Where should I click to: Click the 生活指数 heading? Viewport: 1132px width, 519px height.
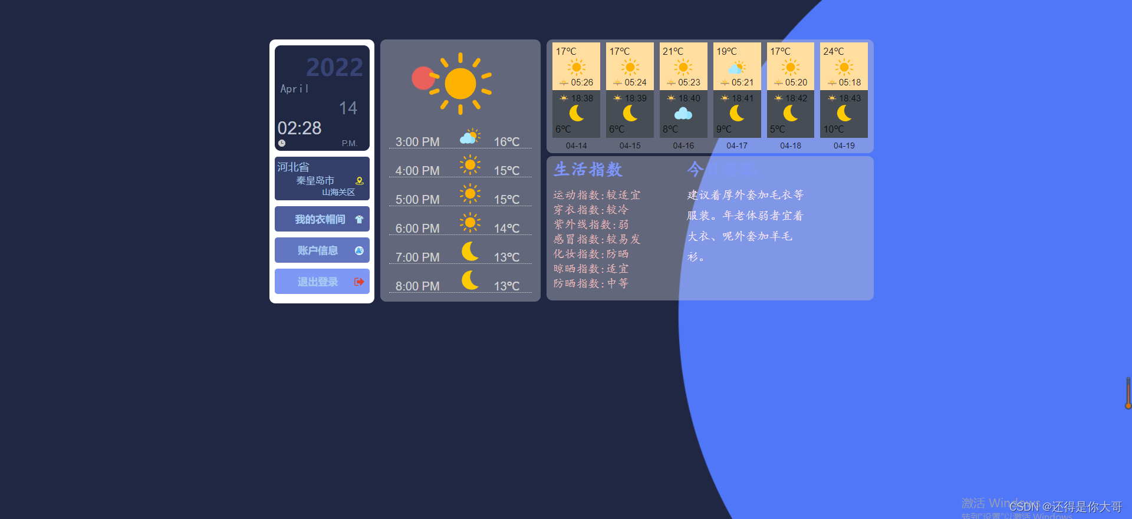click(x=588, y=170)
